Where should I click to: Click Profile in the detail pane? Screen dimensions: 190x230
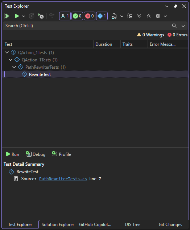pyautogui.click(x=62, y=154)
